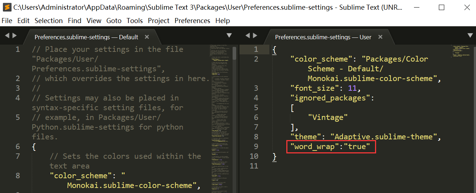This screenshot has width=476, height=193.
Task: Open the Project menu
Action: point(159,21)
